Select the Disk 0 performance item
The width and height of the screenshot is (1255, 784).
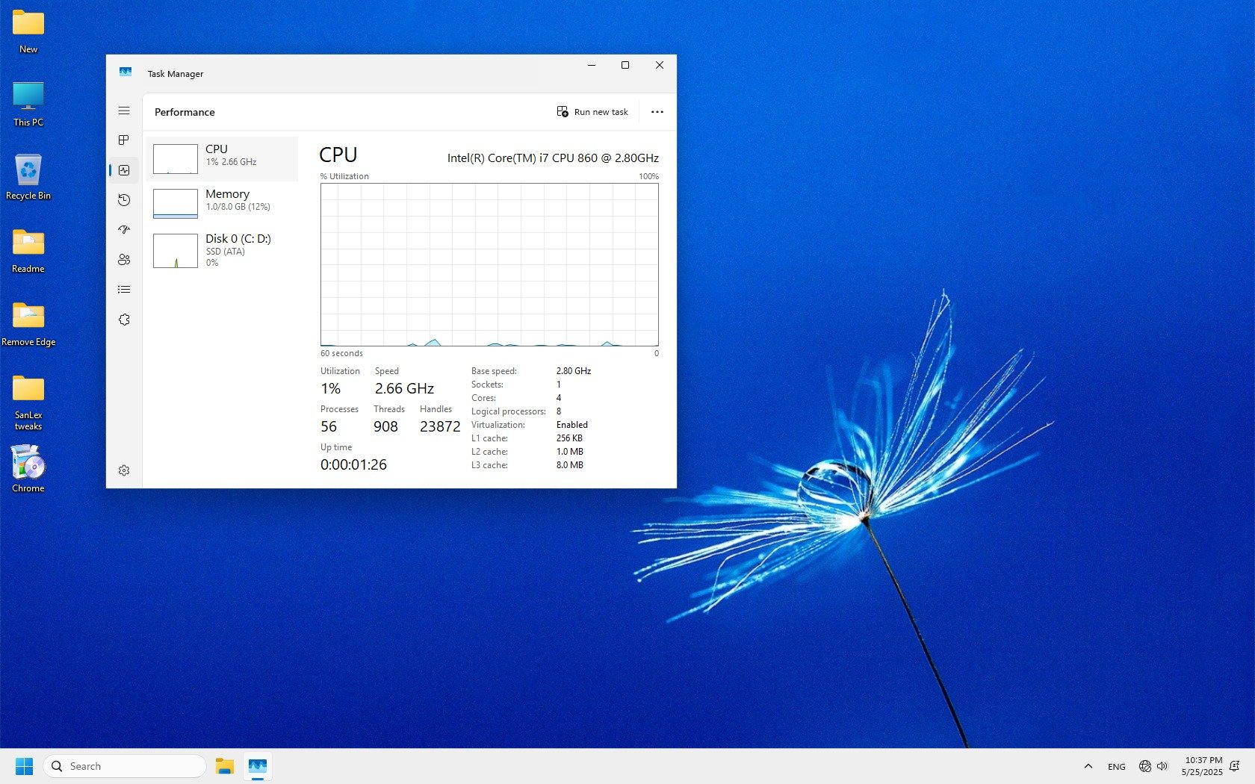tap(223, 249)
